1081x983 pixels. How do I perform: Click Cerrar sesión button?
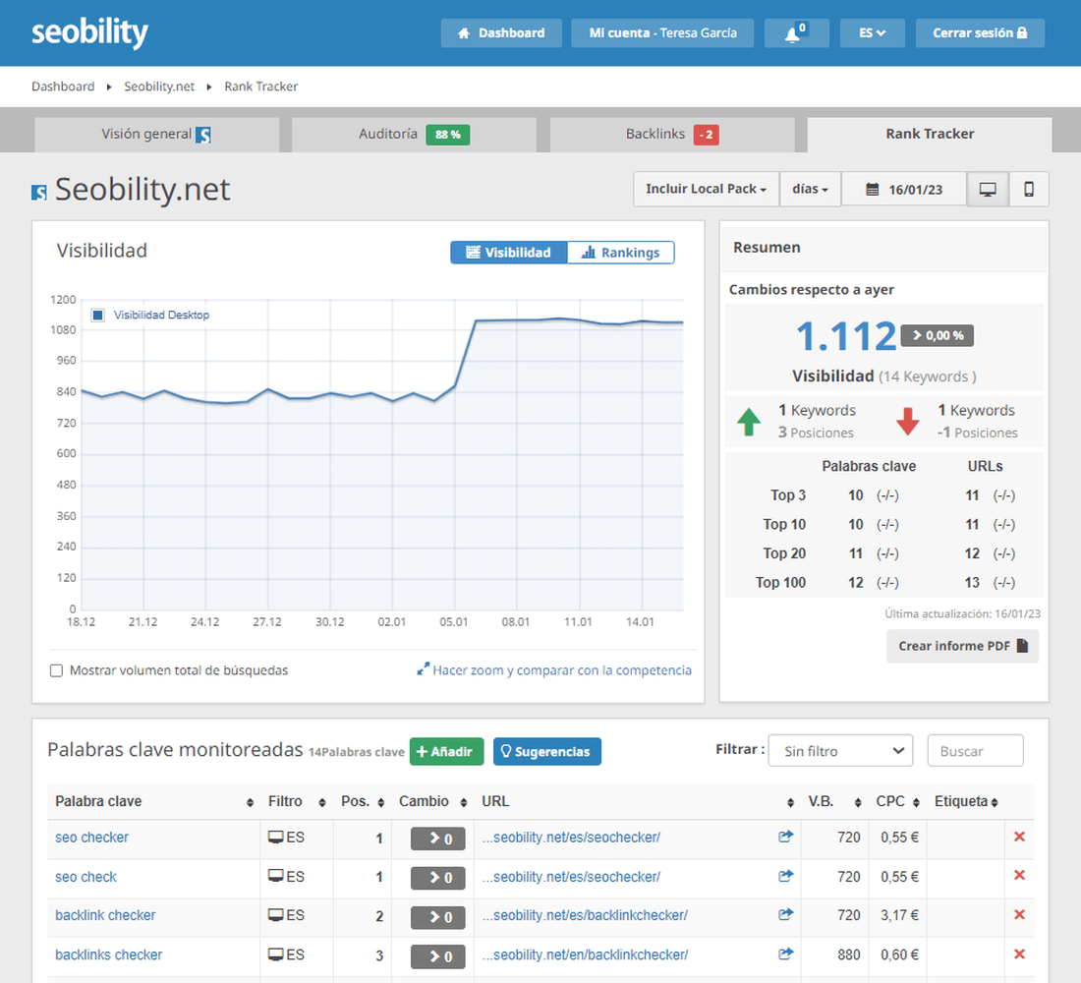980,33
